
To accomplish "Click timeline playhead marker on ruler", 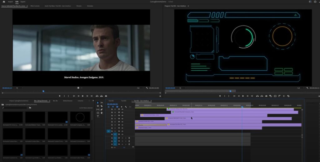I will click(242, 107).
